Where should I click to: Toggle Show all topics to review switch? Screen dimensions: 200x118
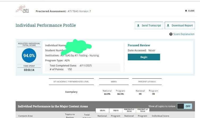[x=184, y=106]
